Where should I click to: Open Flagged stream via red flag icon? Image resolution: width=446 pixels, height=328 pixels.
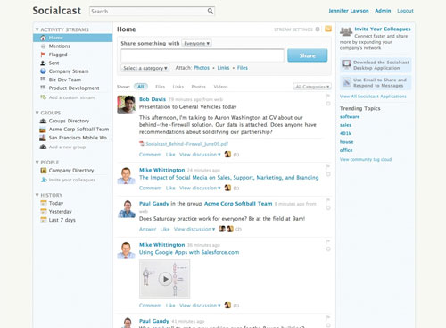click(x=43, y=55)
